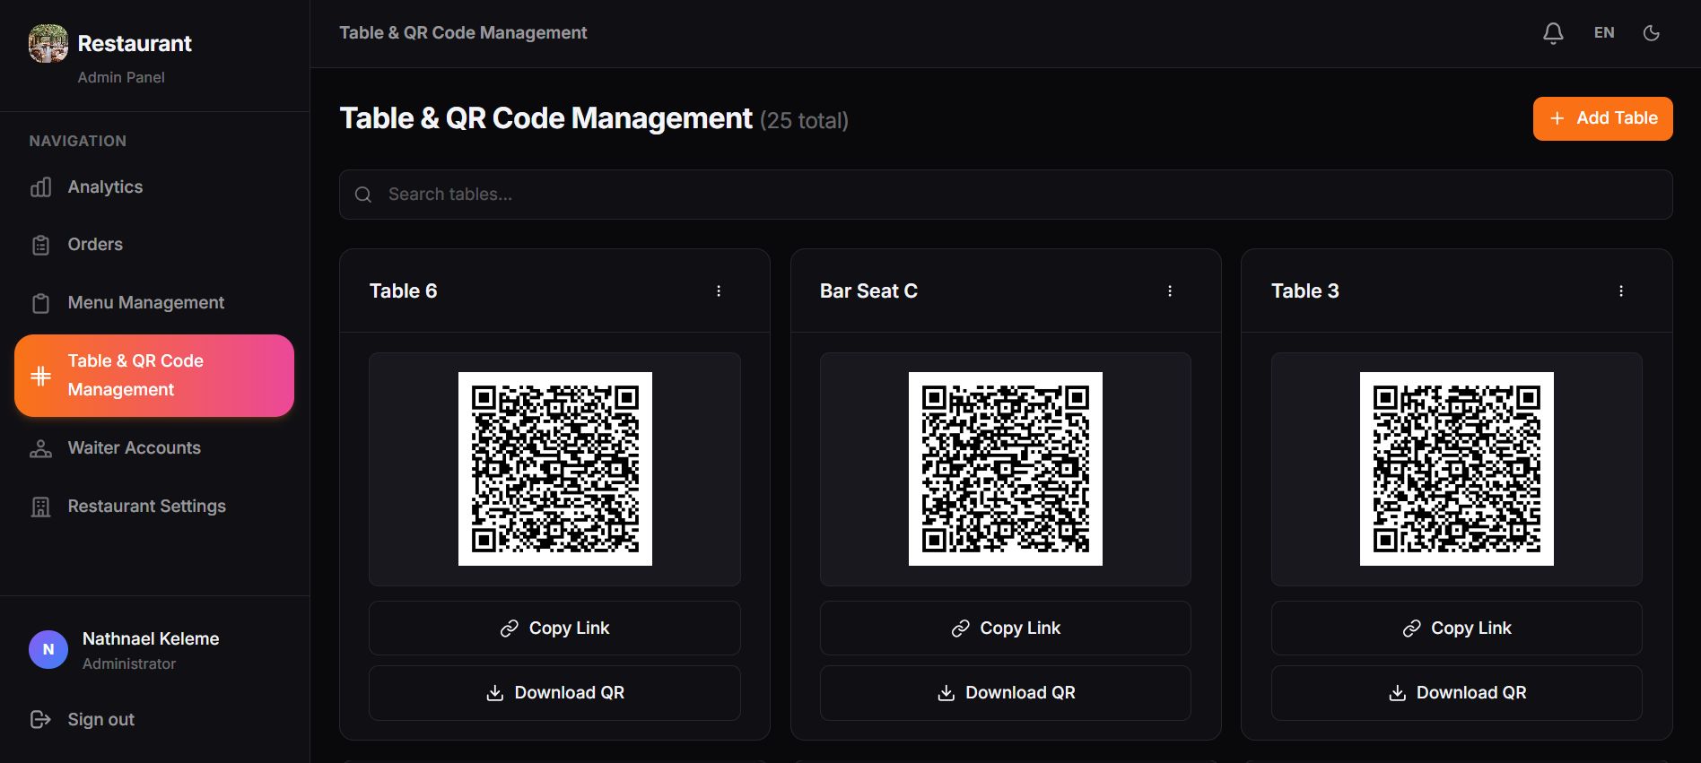This screenshot has width=1701, height=763.
Task: Download the QR for Table 6
Action: click(554, 692)
